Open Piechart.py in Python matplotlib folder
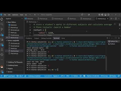This screenshot has height=91, width=121. point(14,54)
